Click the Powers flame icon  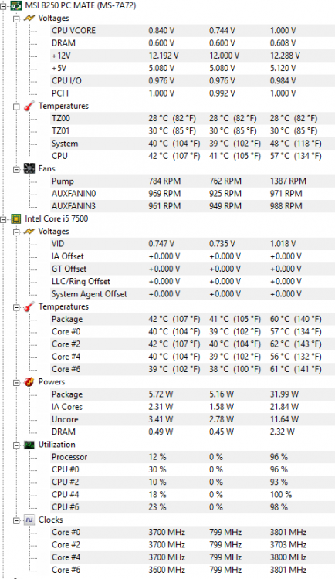click(x=29, y=382)
